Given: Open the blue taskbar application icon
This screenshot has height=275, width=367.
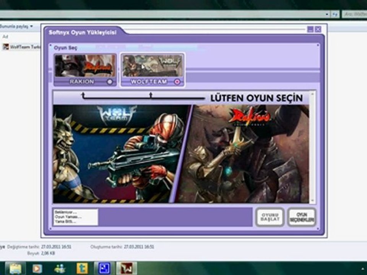Looking at the screenshot, I should pos(104,268).
